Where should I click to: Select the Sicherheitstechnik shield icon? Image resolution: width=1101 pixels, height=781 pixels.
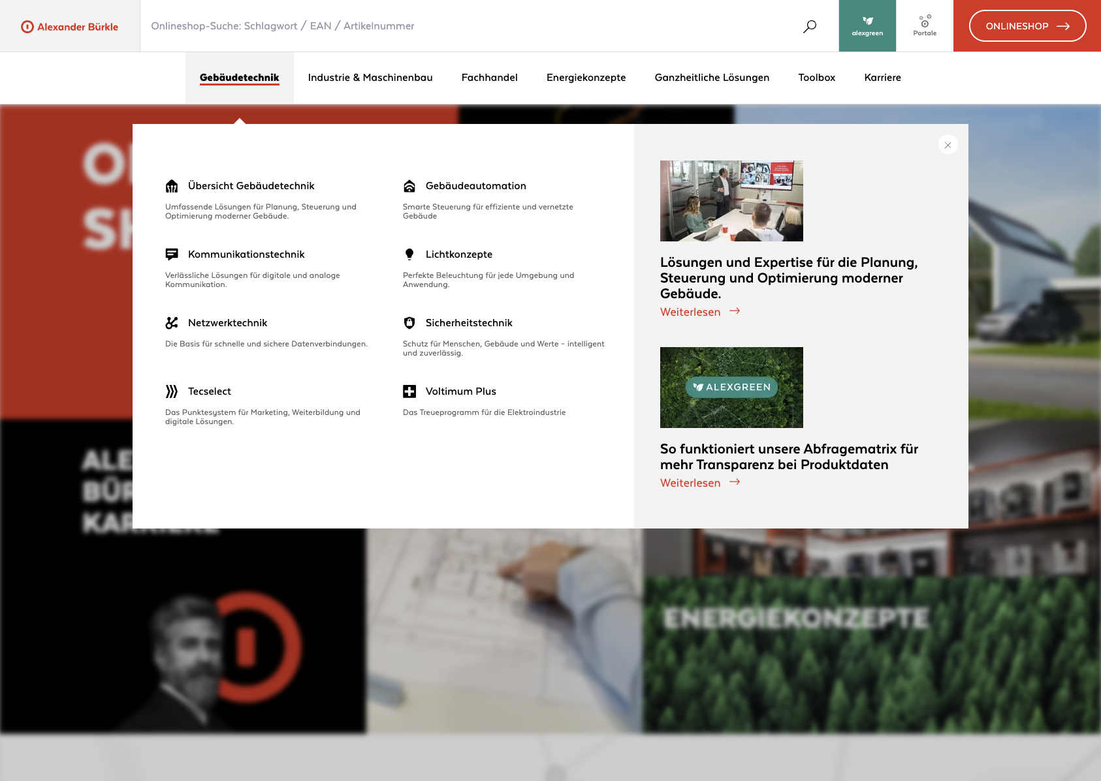[x=409, y=322]
